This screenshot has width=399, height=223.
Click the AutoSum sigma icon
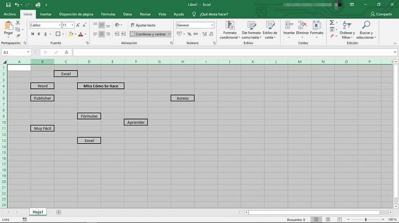click(x=332, y=23)
